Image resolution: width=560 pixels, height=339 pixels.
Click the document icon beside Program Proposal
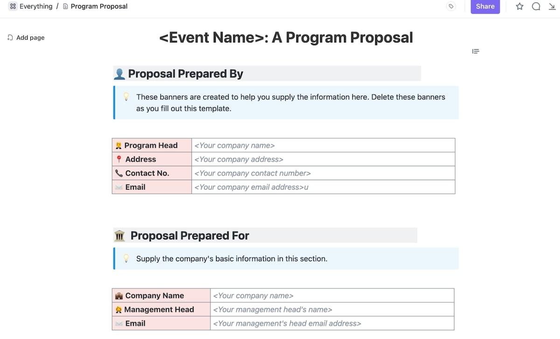[65, 7]
